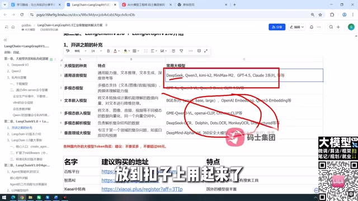Click the plus icon to create new
Image resolution: width=358 pixels, height=201 pixels.
pos(338,27)
